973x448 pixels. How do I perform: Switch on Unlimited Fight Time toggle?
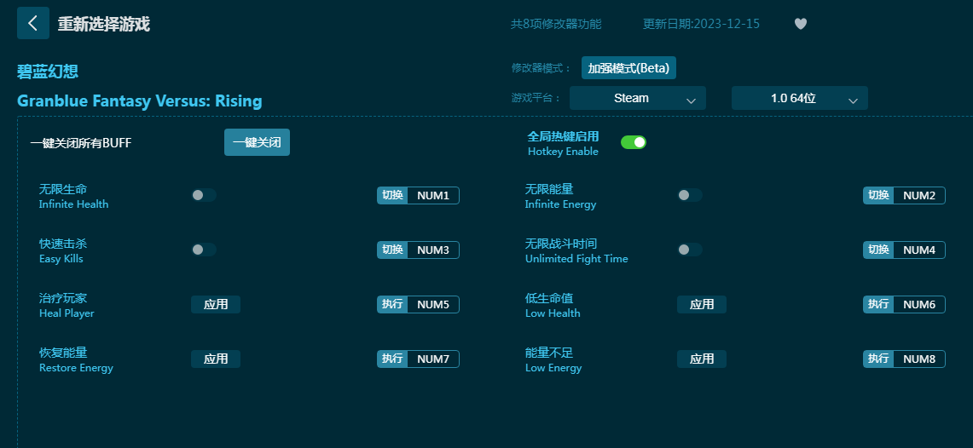point(689,250)
